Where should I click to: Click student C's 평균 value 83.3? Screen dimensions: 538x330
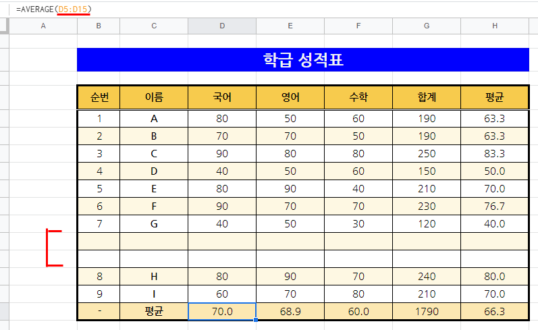(x=494, y=154)
